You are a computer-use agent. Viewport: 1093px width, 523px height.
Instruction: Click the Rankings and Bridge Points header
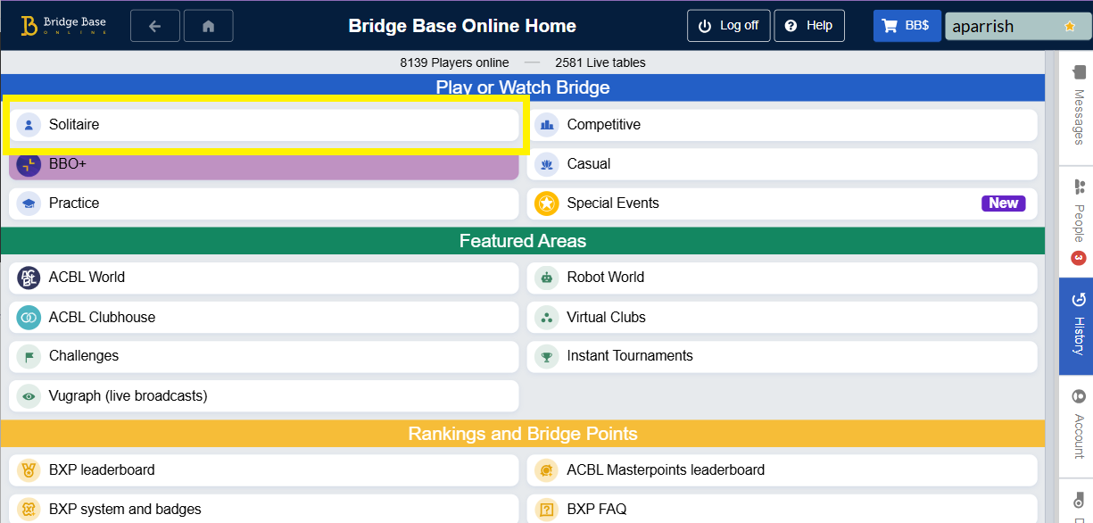coord(523,434)
